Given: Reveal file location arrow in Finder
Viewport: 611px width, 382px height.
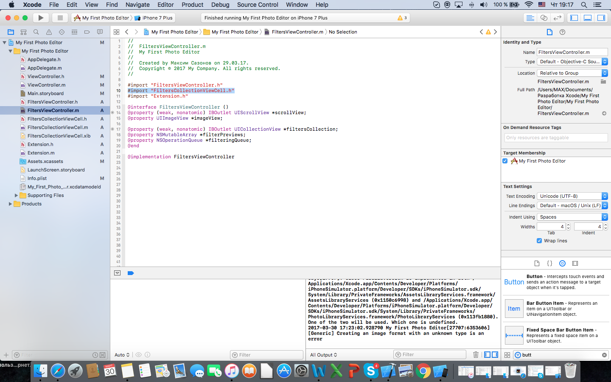Looking at the screenshot, I should (x=604, y=113).
